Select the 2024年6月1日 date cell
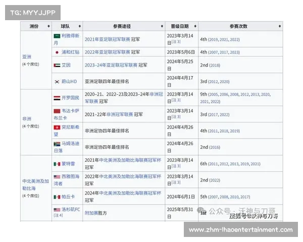 coord(181,197)
